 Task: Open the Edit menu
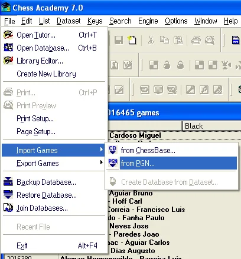click(27, 21)
